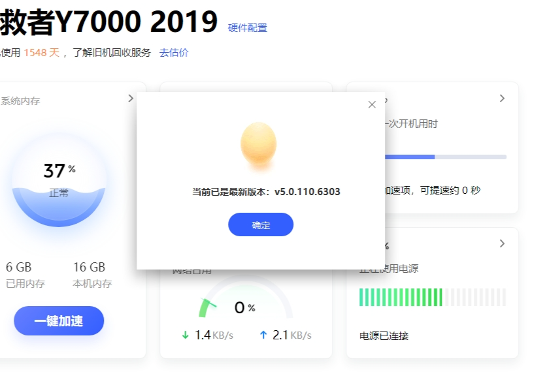This screenshot has width=547, height=387.
Task: Click the 已用内存 label
Action: click(25, 283)
